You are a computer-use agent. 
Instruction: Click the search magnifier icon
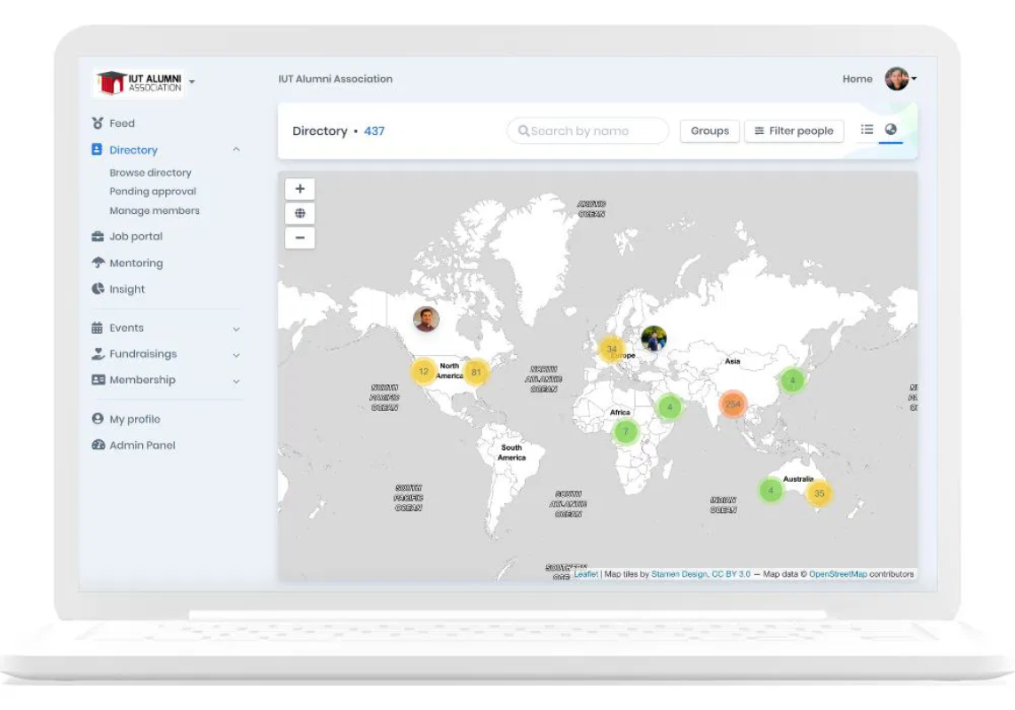click(x=523, y=130)
